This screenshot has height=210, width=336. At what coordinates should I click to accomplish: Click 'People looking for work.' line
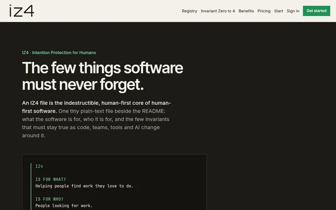[64, 206]
